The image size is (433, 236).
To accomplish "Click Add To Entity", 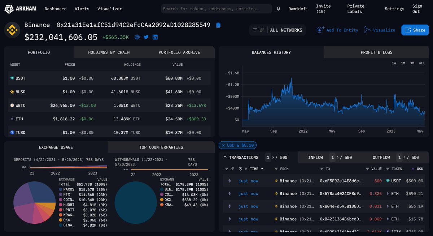I will [337, 30].
